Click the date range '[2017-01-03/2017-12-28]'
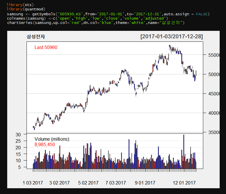Viewport: 226px width, 194px height. [x=172, y=36]
